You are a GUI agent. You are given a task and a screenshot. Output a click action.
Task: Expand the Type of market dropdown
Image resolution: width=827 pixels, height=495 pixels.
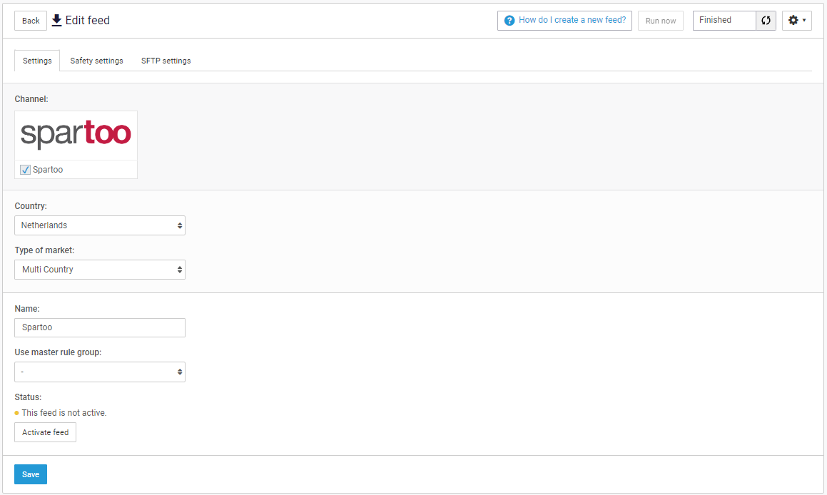(100, 270)
